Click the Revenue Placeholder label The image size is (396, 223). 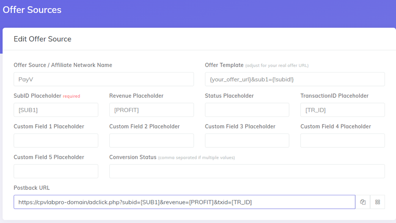(136, 96)
